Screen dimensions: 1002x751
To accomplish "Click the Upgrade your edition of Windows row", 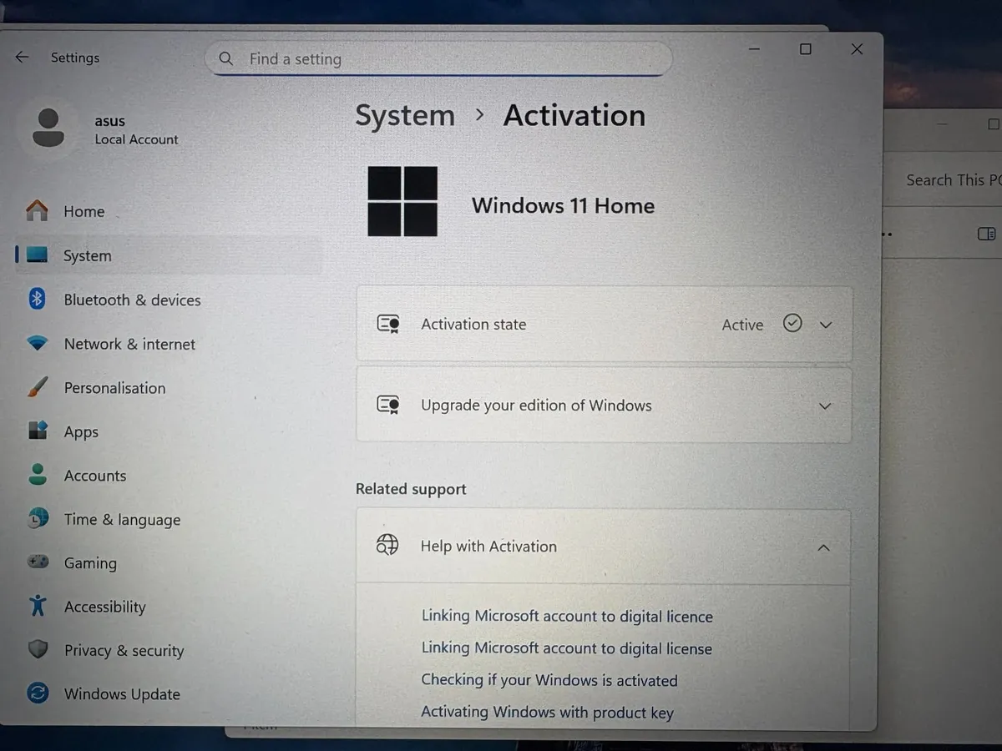I will 604,406.
